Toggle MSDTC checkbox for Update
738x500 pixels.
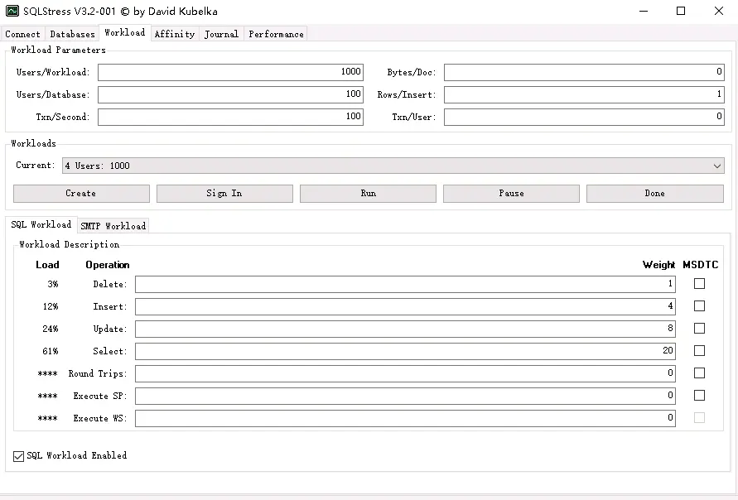(699, 329)
